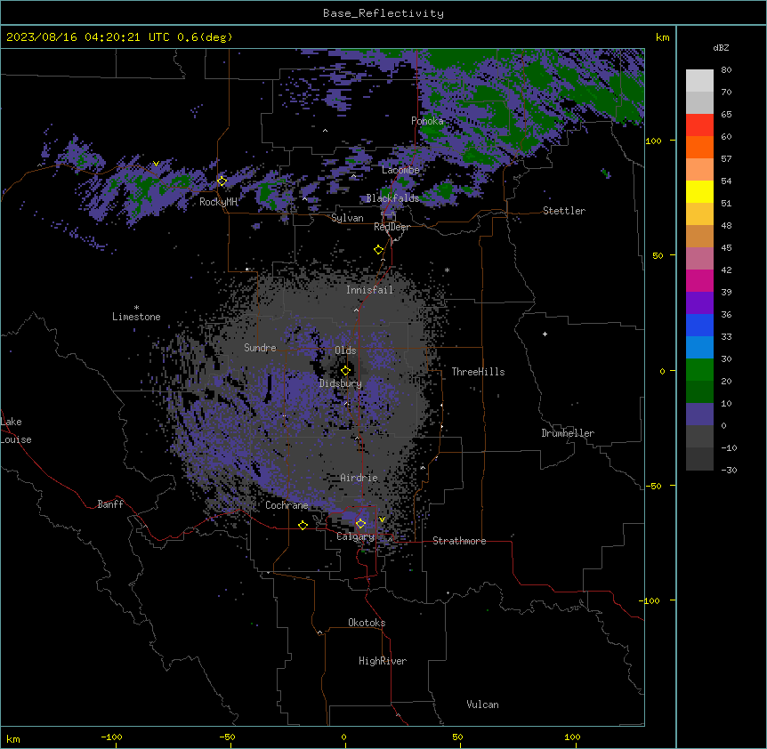Select the yellow V marker northwest of RockyMH
Screen dimensions: 767x749
click(156, 164)
